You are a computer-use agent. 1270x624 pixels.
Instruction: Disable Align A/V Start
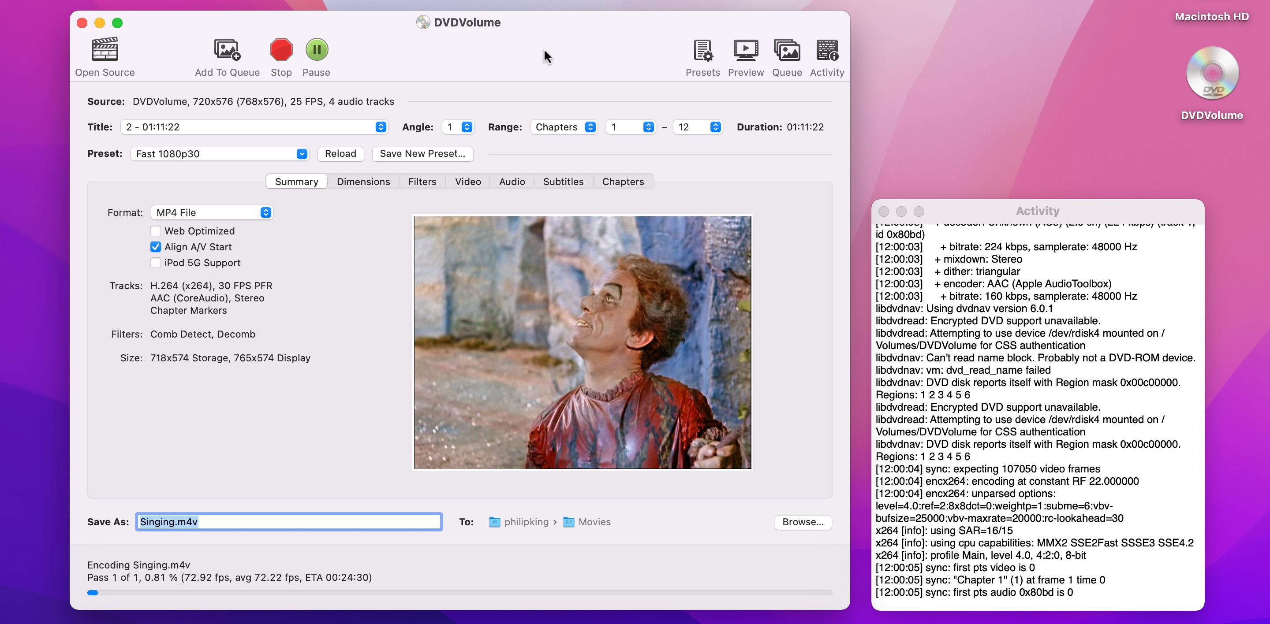pos(156,247)
